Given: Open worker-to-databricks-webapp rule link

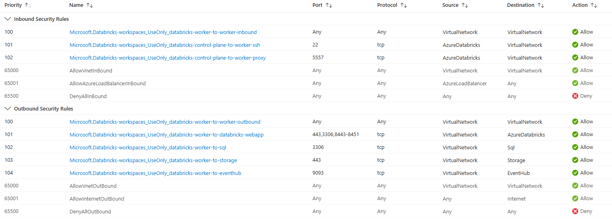Looking at the screenshot, I should point(166,135).
